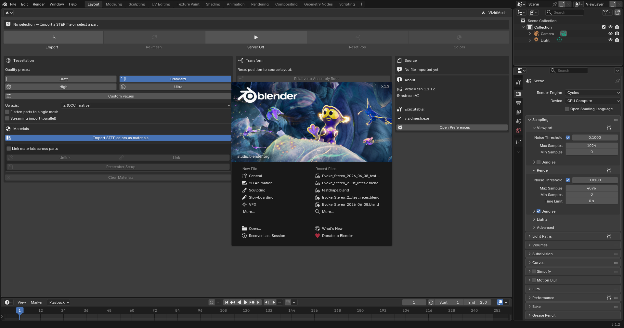The height and width of the screenshot is (328, 624).
Task: Jump to the timeline start frame
Action: pyautogui.click(x=226, y=302)
